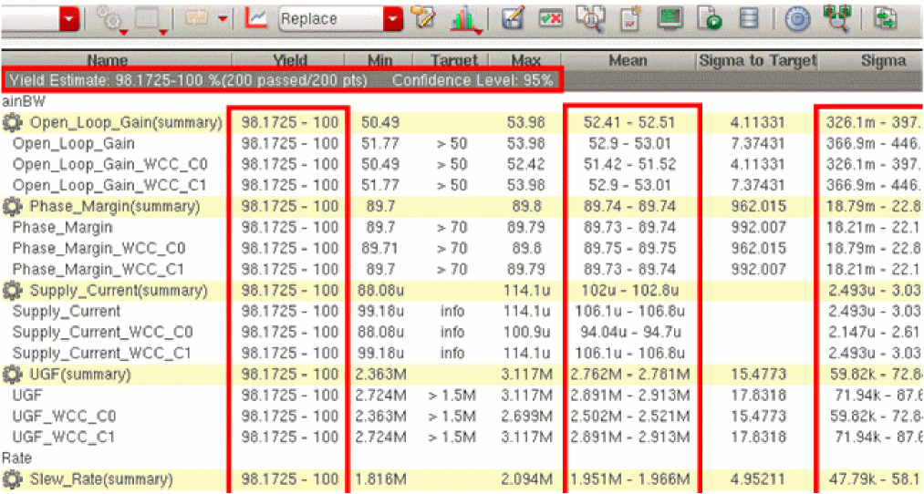
Task: Click the Sigma column header
Action: tap(883, 60)
